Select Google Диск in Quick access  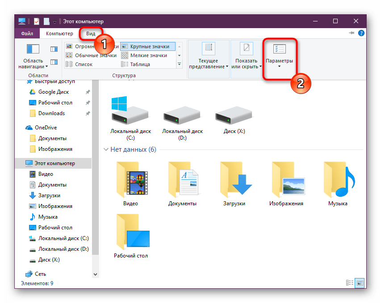[53, 92]
